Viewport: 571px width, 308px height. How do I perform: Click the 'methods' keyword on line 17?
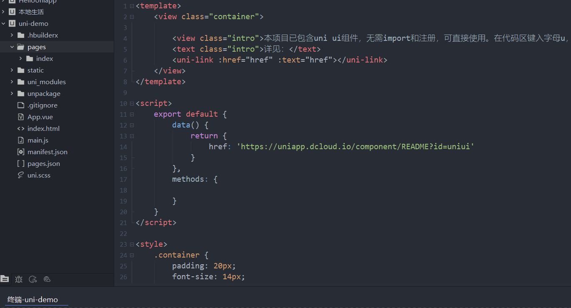coord(188,179)
